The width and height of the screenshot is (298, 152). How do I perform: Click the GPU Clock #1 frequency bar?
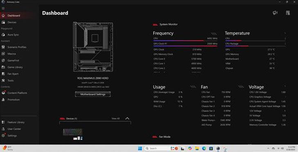point(185,44)
